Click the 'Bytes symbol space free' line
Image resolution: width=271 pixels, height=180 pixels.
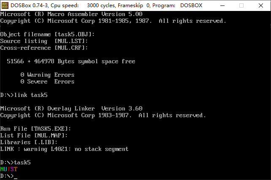(x=71, y=61)
